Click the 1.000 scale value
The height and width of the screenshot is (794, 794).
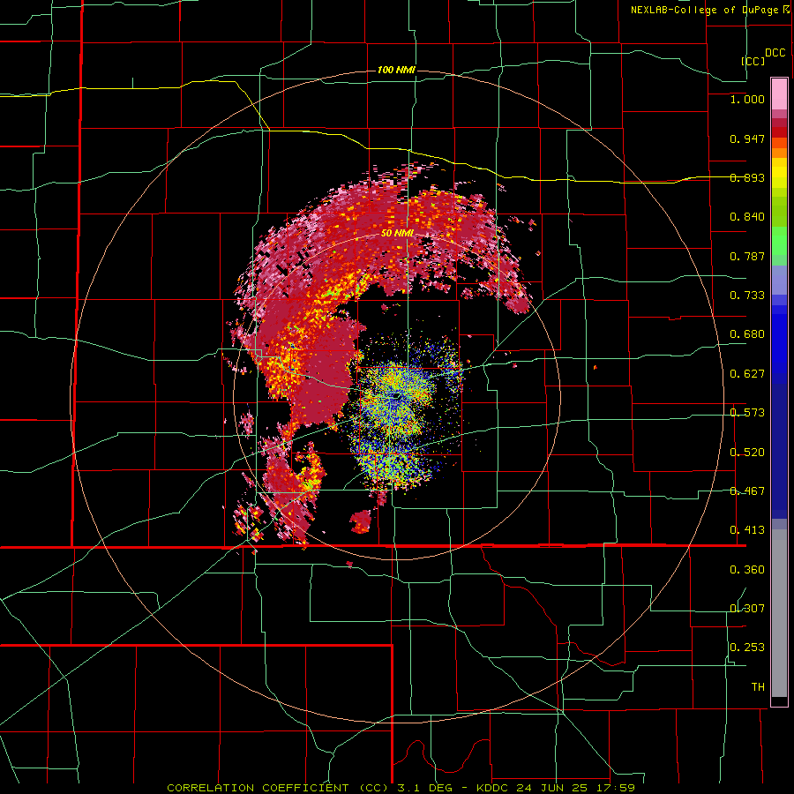pos(747,99)
